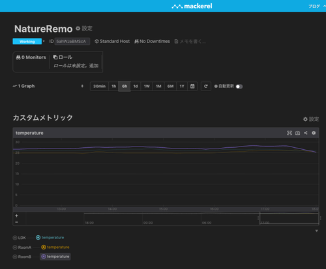Image resolution: width=326 pixels, height=269 pixels.
Task: Select the host ID field
Action: click(72, 42)
